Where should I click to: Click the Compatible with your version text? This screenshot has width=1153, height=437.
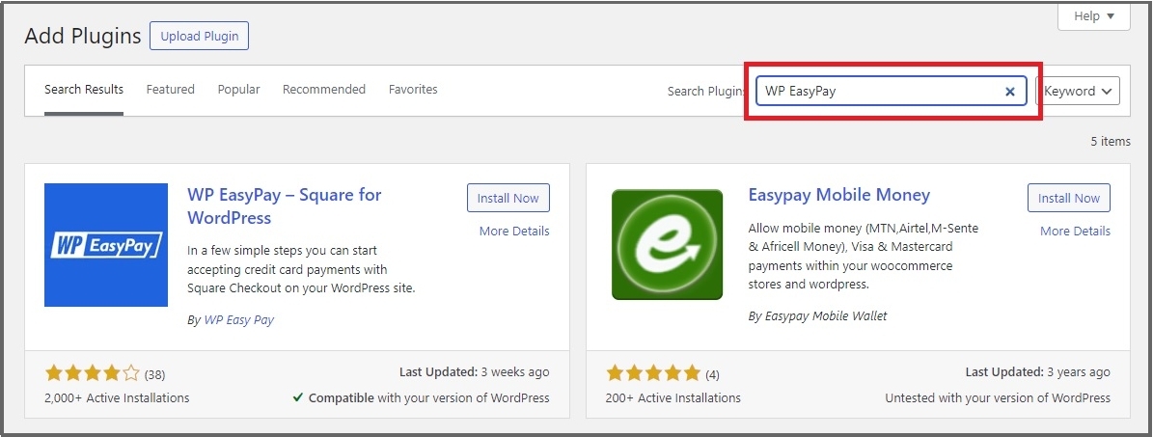coord(421,398)
